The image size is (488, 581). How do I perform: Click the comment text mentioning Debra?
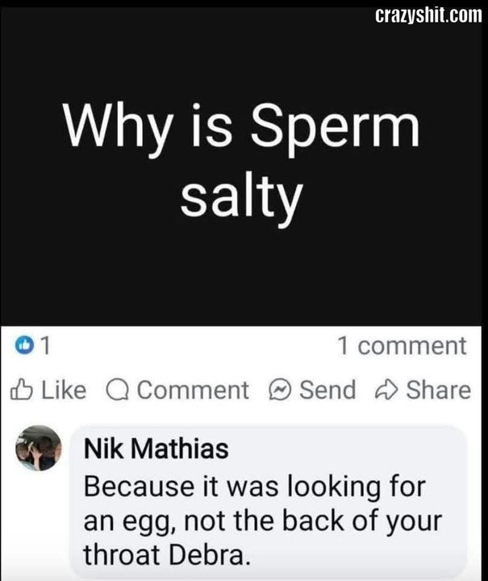click(262, 520)
